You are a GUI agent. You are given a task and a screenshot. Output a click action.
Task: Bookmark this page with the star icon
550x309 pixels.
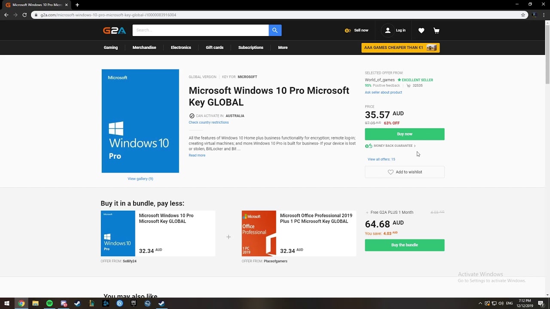523,15
